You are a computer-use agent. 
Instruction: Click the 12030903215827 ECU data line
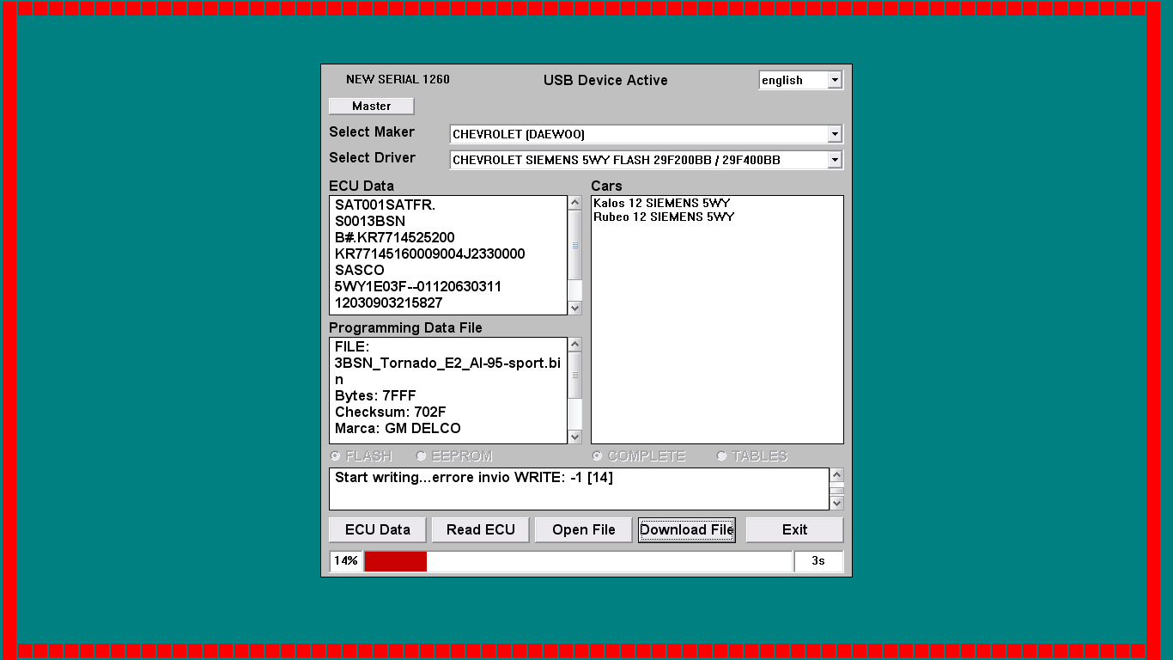coord(389,303)
